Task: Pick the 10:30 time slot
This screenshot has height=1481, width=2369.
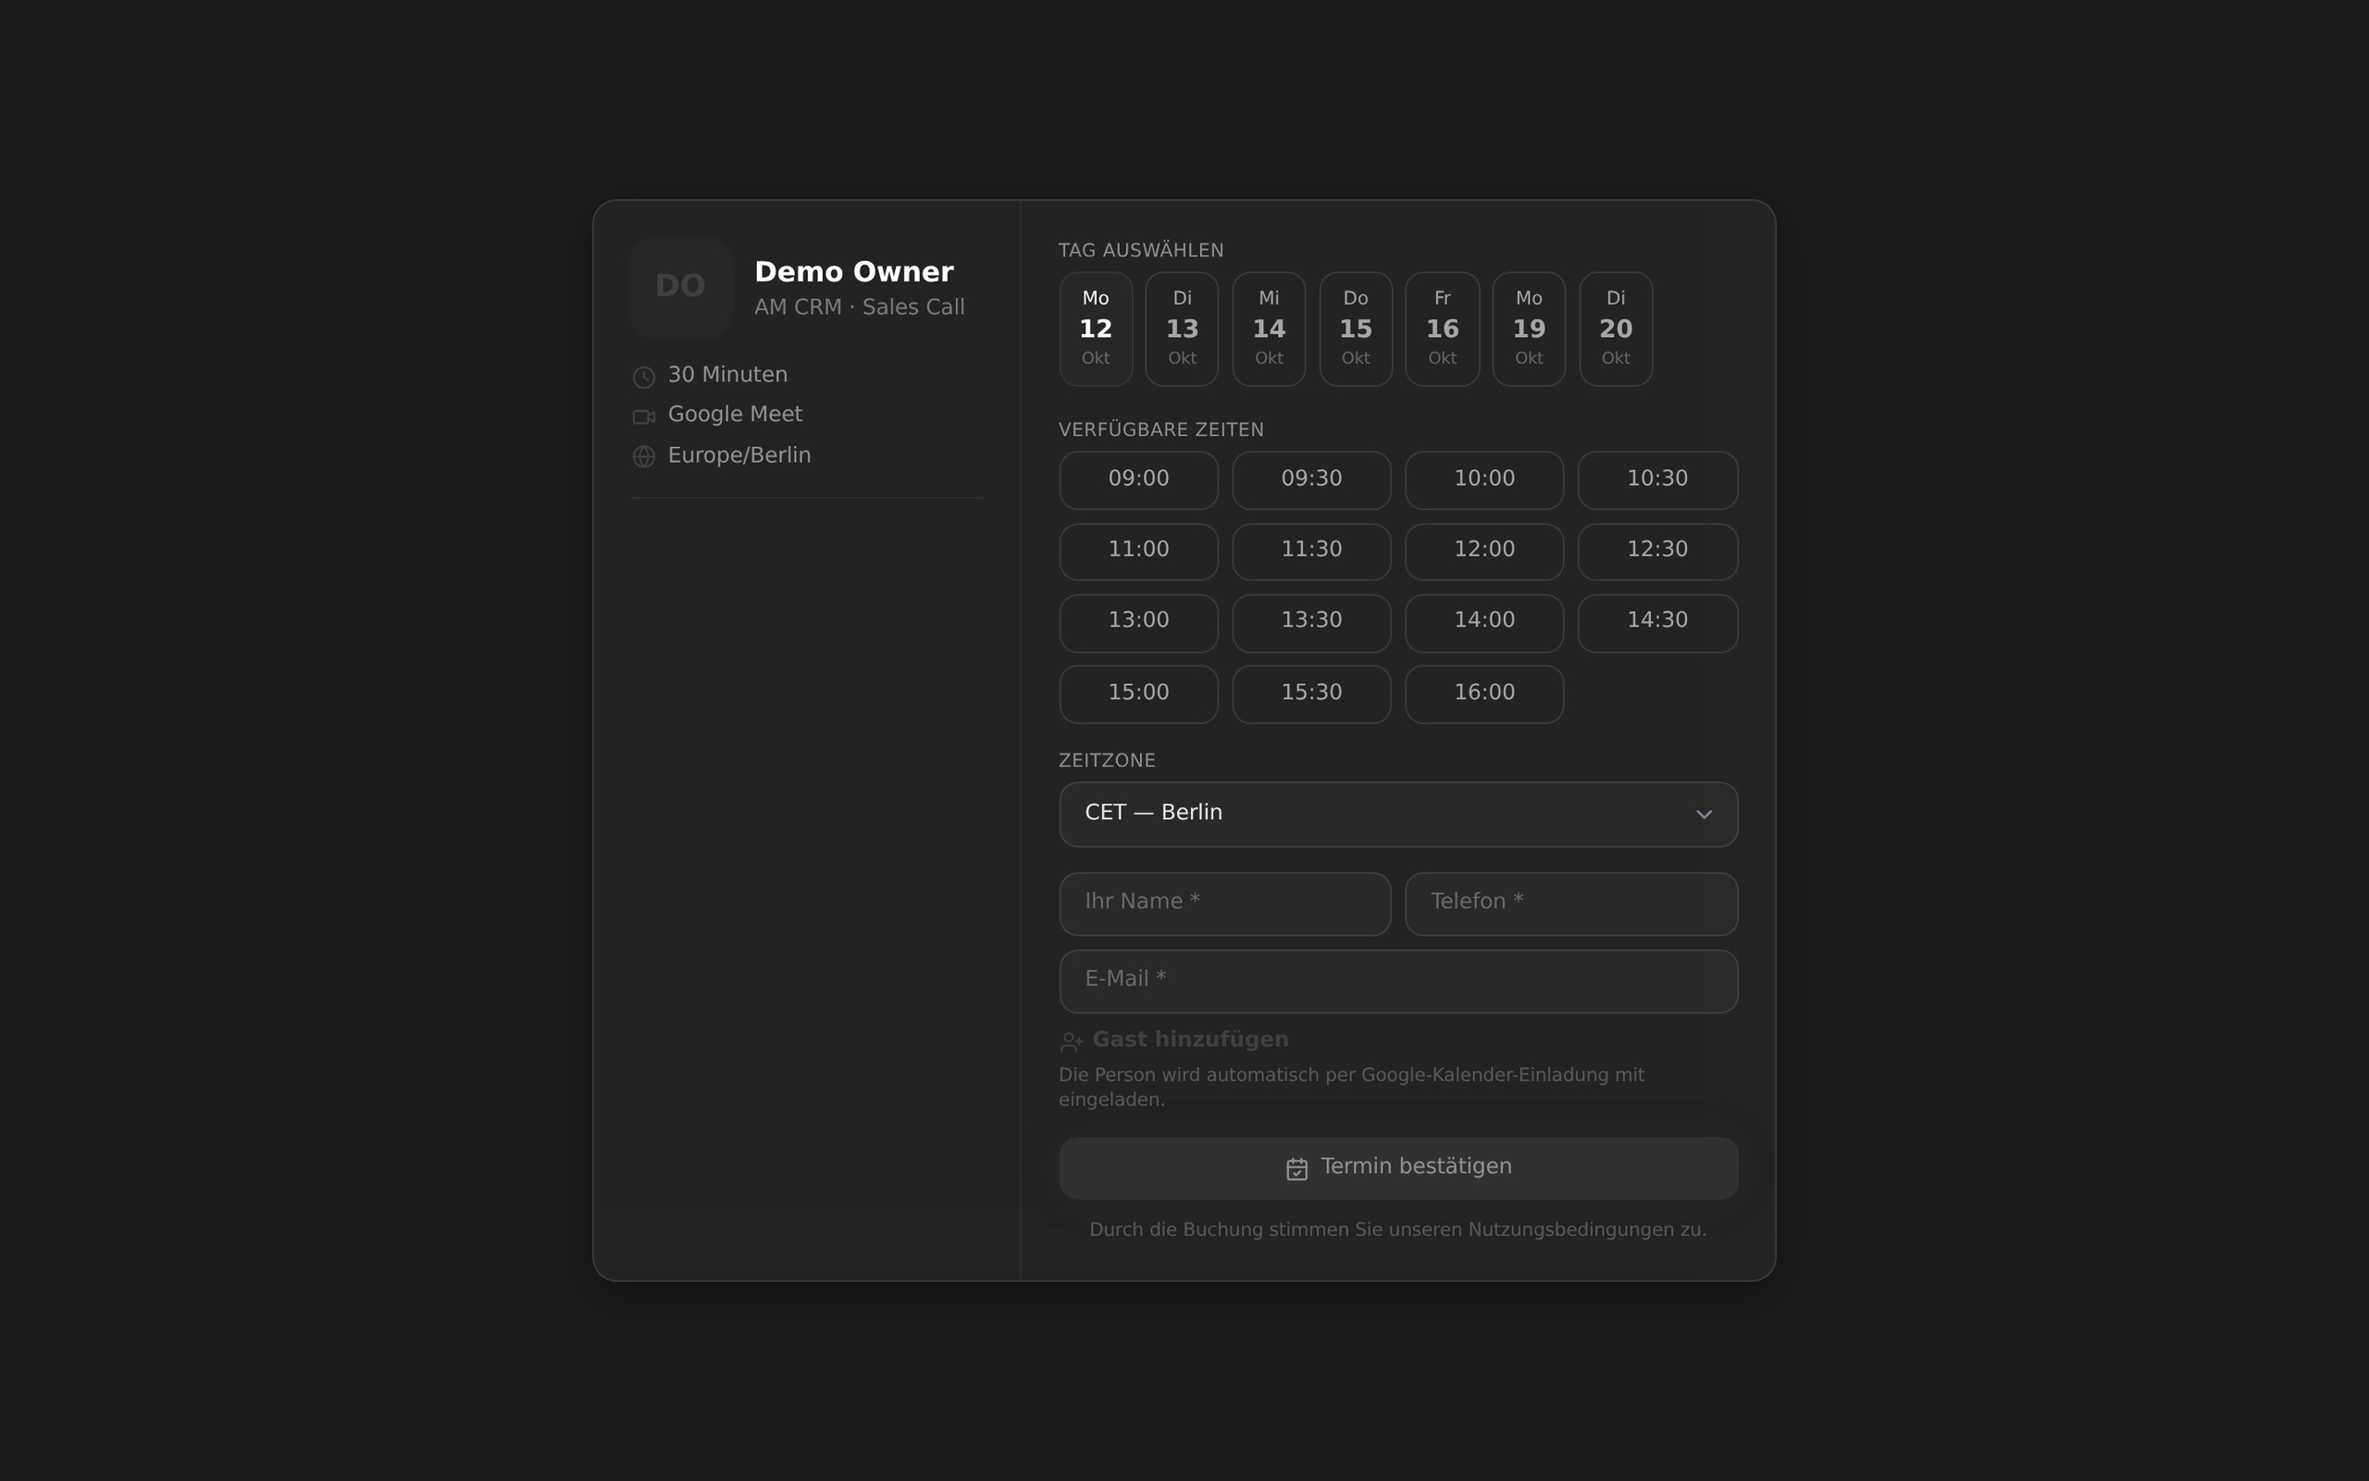Action: coord(1657,480)
